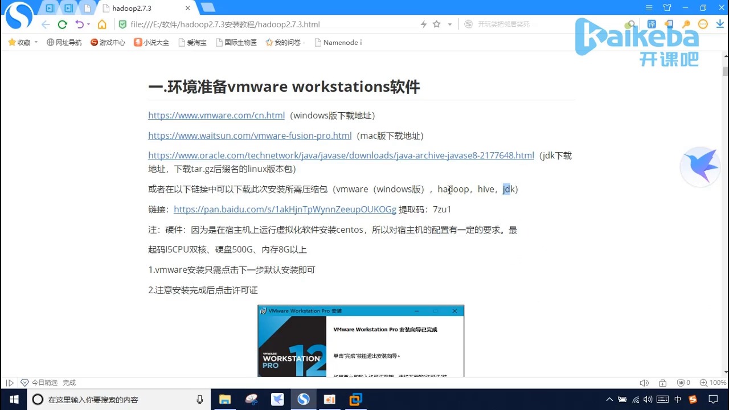Viewport: 729px width, 410px height.
Task: Open the 爱淘宝 bookmark
Action: [x=193, y=42]
